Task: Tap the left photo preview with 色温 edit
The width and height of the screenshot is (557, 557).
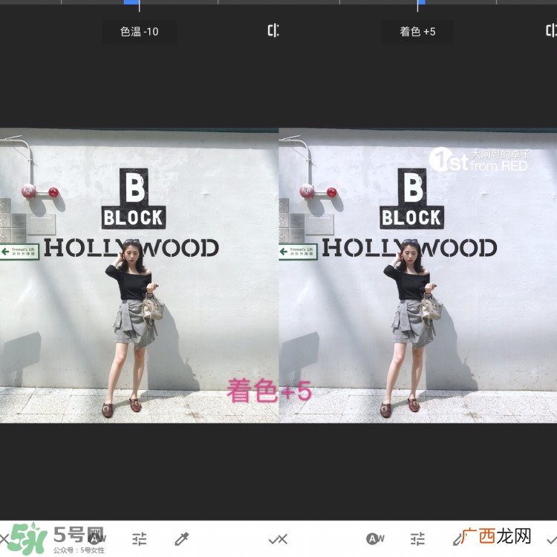Action: pos(140,276)
